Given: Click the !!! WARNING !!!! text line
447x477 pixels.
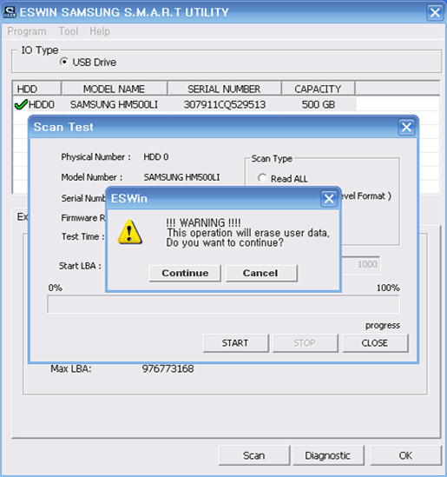Looking at the screenshot, I should pyautogui.click(x=203, y=223).
